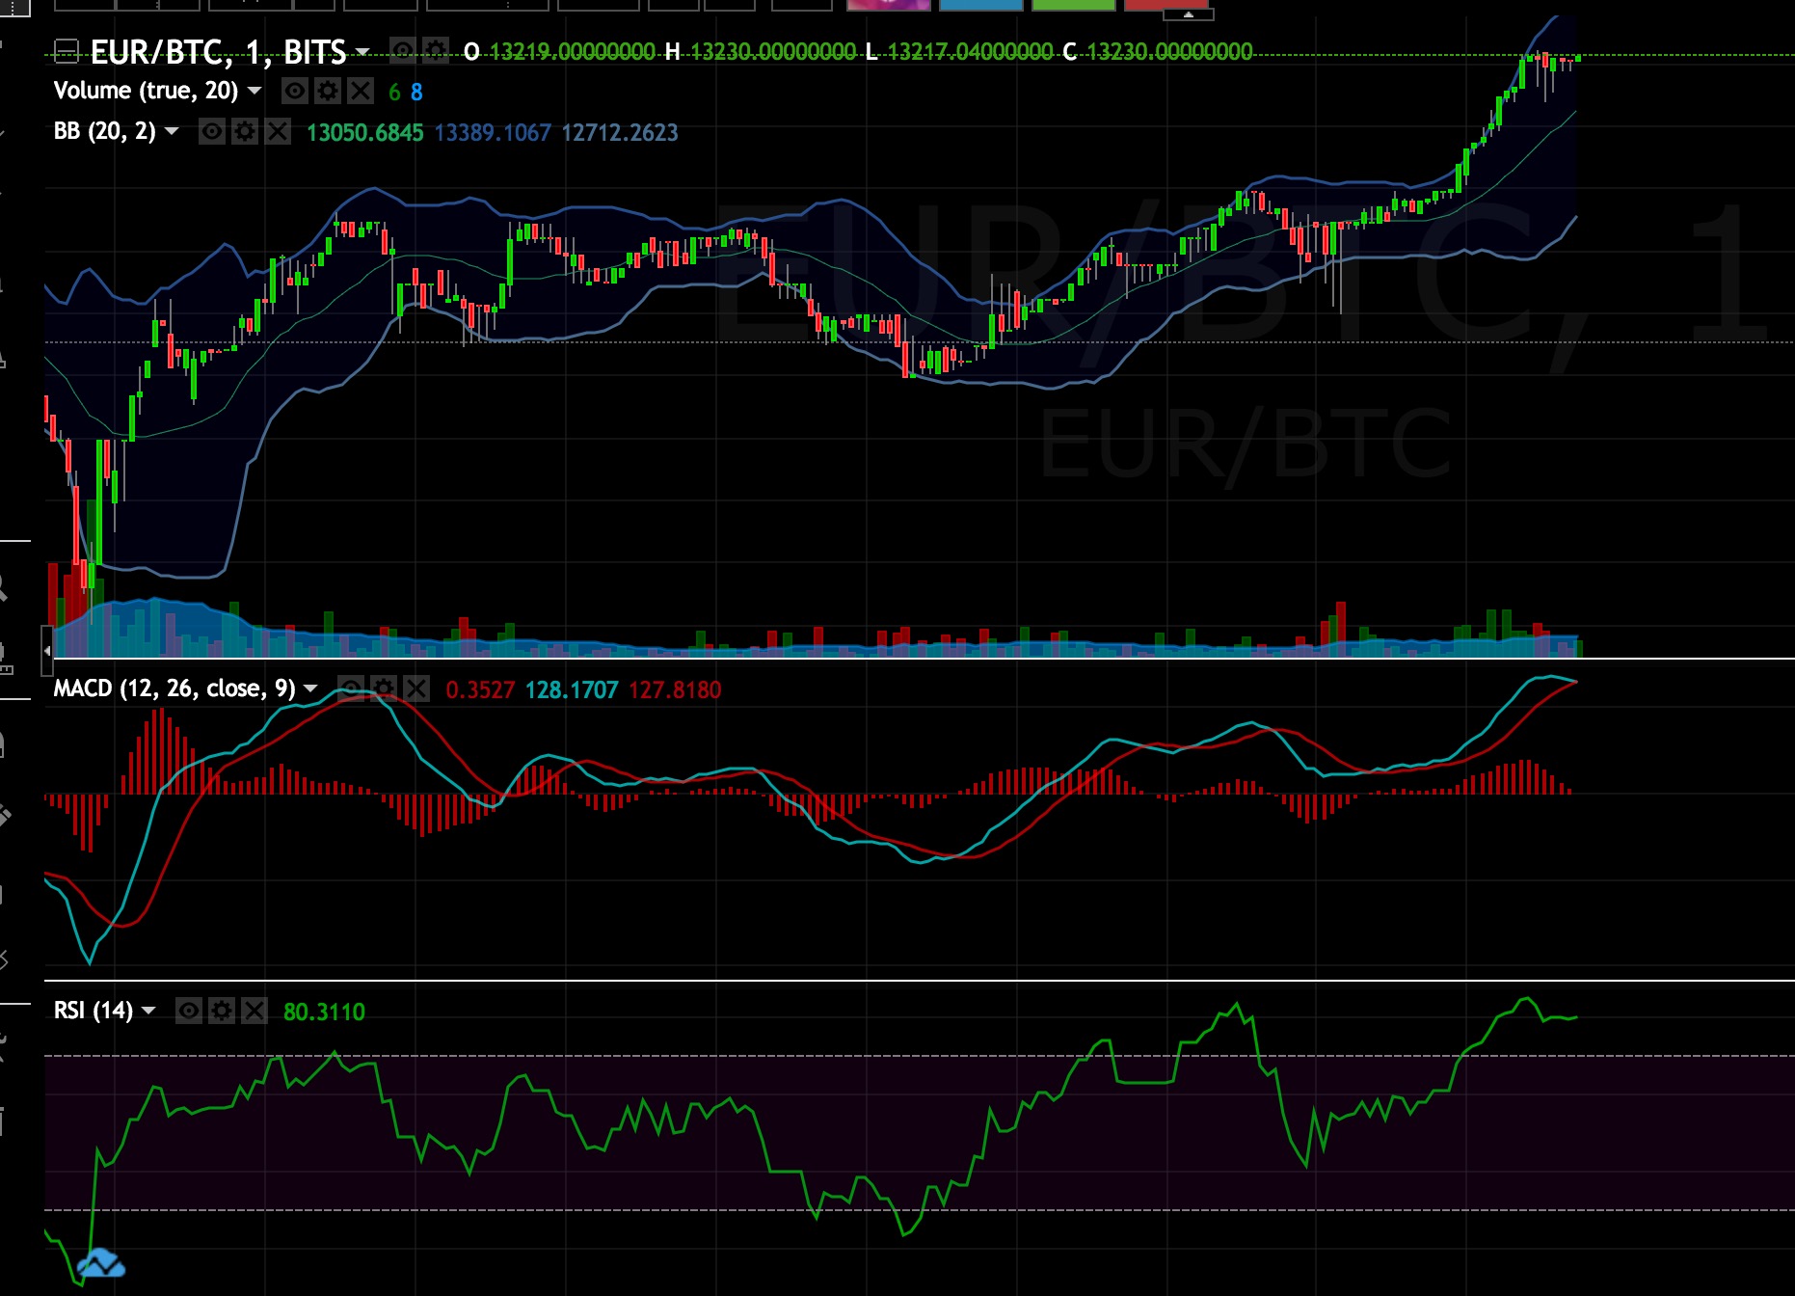Open settings gear for EUR/BTC main series
The image size is (1795, 1296).
(x=436, y=50)
